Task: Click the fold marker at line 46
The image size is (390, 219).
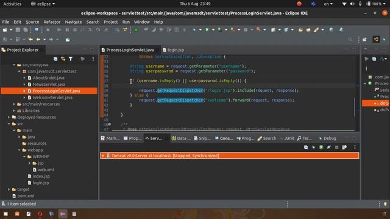Action: click(110, 124)
